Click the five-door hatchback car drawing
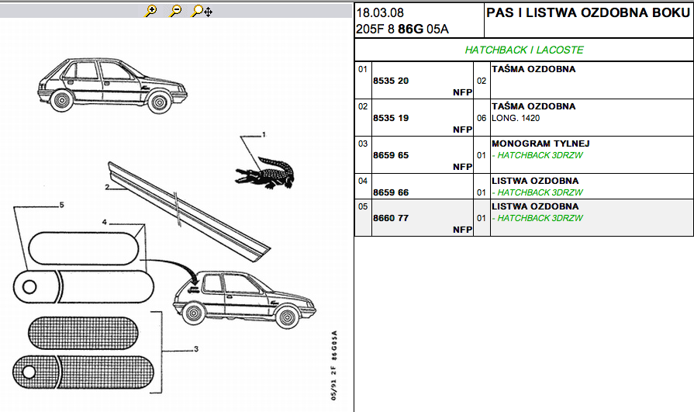Image resolution: width=694 pixels, height=412 pixels. (112, 85)
